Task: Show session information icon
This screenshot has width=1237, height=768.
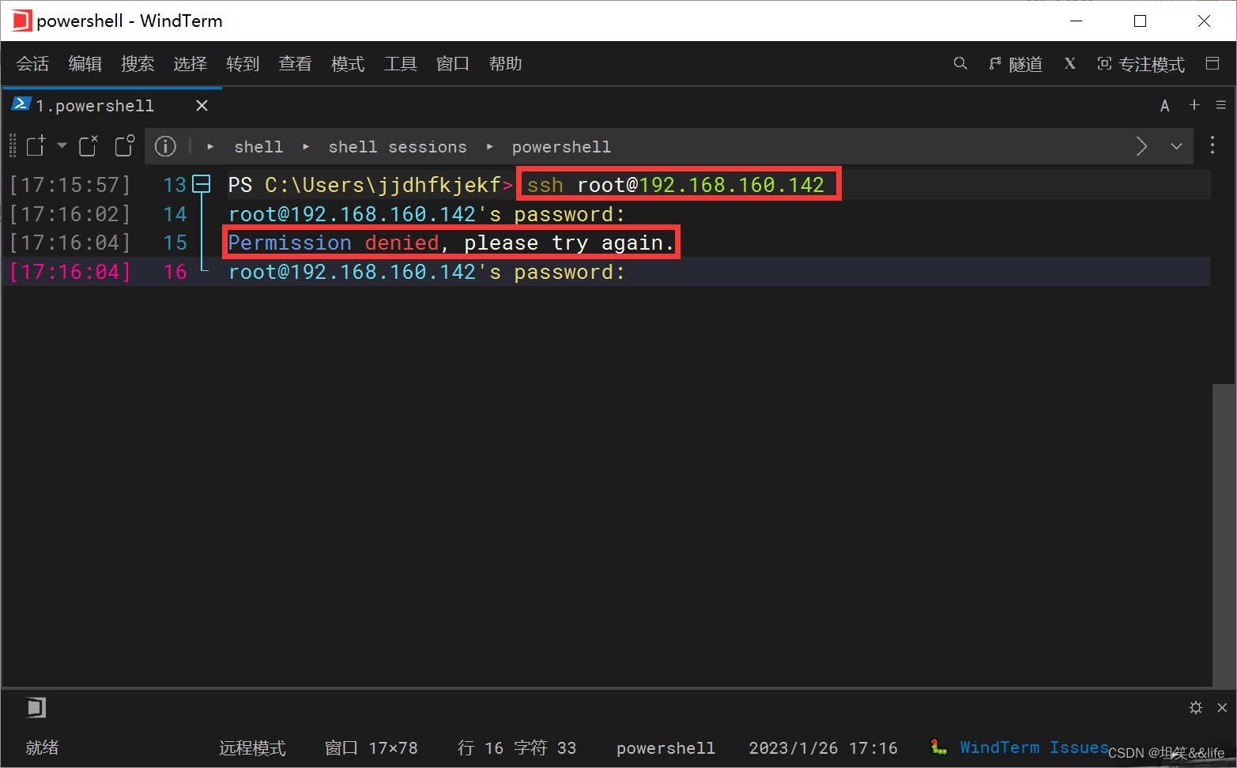Action: pyautogui.click(x=165, y=146)
